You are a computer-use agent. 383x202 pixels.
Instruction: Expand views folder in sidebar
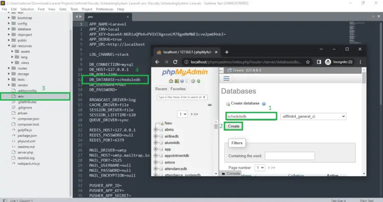pos(12,62)
